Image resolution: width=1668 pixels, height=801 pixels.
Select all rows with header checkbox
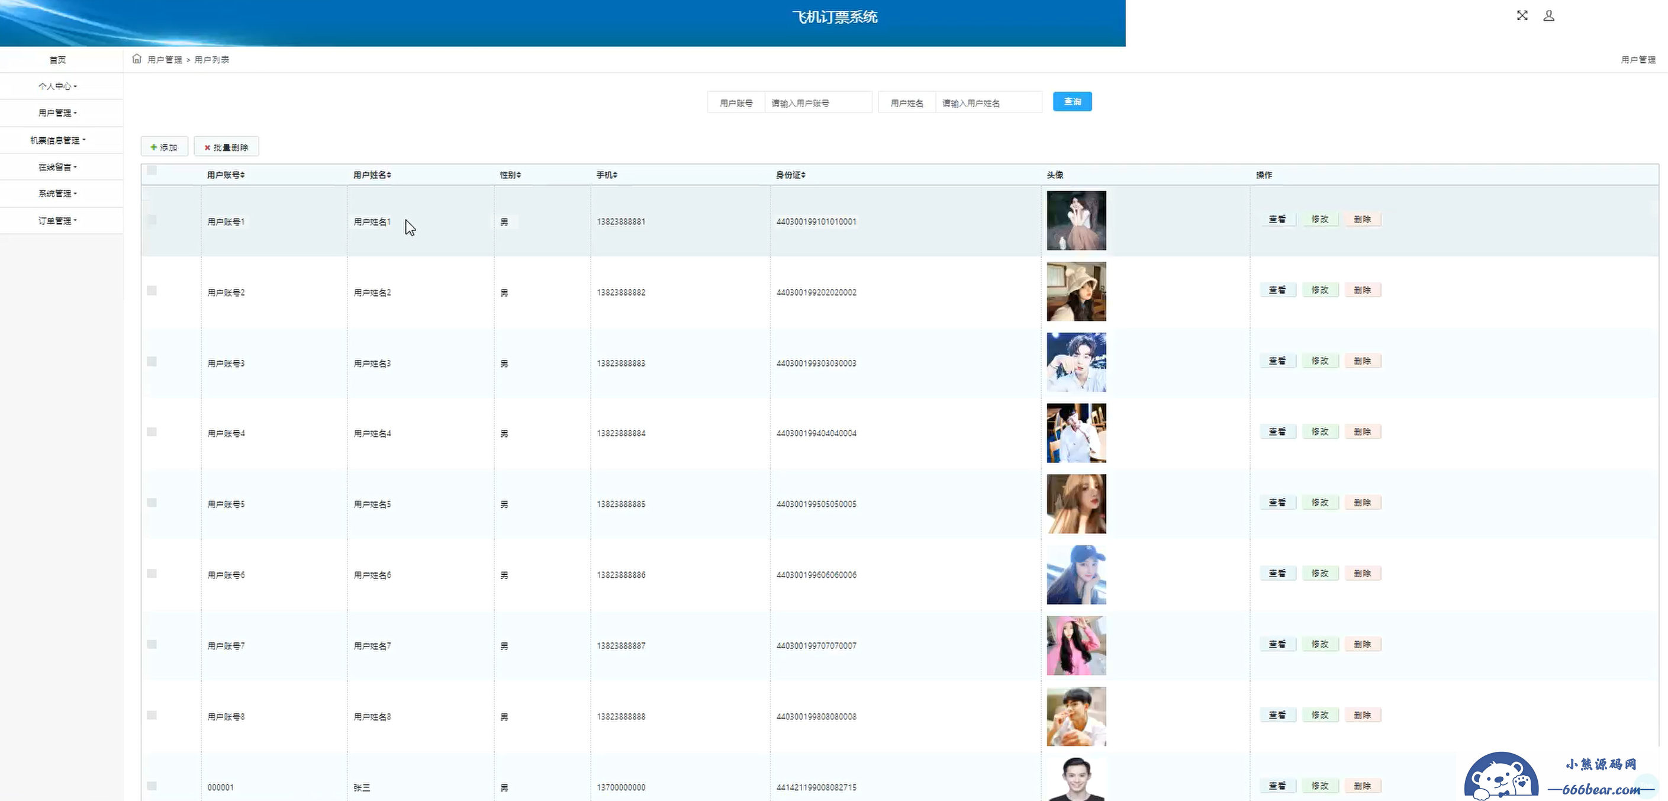tap(152, 171)
